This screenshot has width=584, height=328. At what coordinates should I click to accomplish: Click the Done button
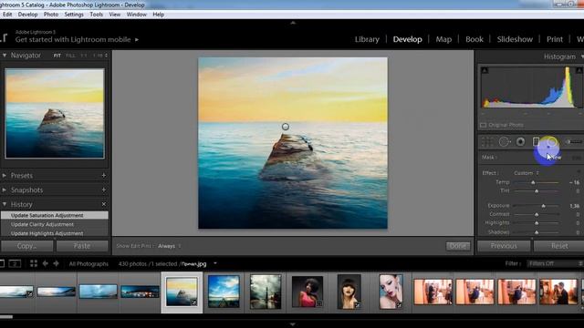click(x=458, y=246)
